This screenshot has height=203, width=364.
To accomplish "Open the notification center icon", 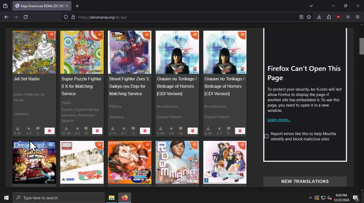I will coord(356,198).
